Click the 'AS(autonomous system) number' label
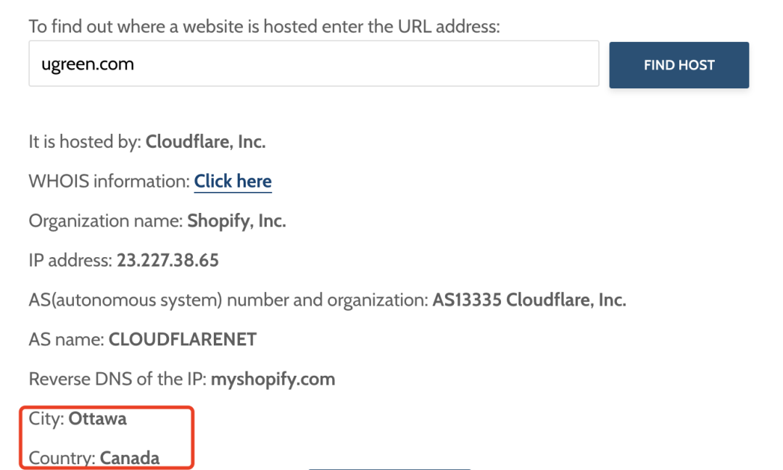The width and height of the screenshot is (783, 470). click(228, 300)
